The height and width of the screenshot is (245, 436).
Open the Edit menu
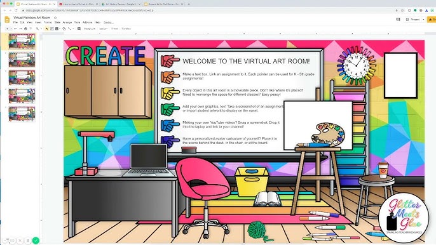pos(22,22)
